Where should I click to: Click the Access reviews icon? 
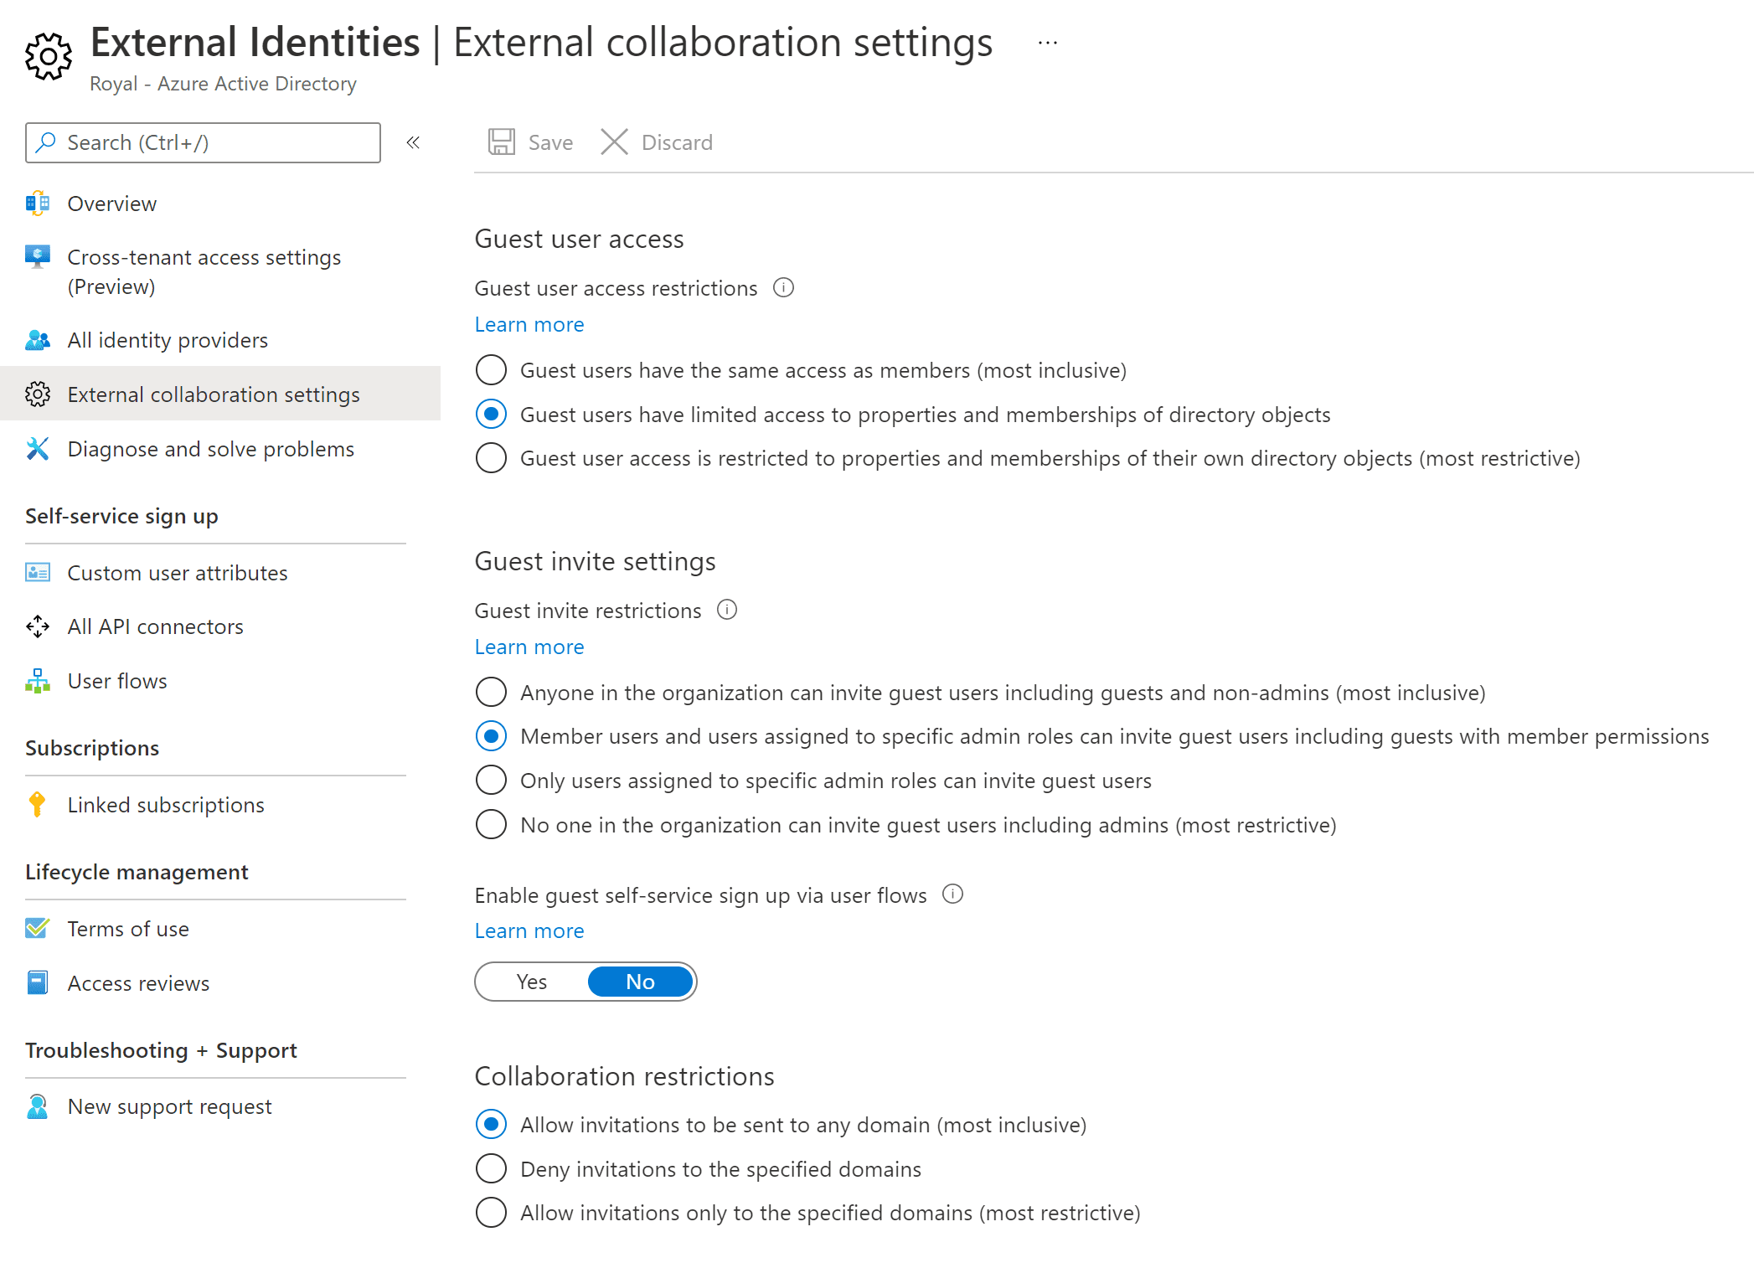coord(37,982)
